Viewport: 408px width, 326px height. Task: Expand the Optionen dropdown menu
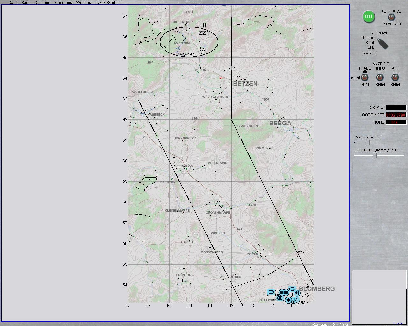click(42, 3)
